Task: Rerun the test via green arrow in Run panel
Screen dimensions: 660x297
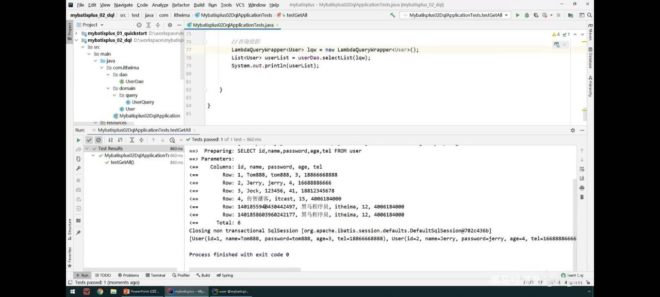Action: click(78, 140)
